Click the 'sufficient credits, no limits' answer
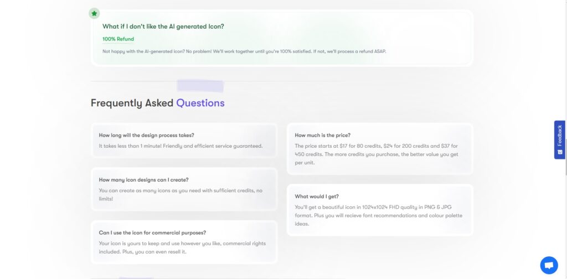This screenshot has height=279, width=567. pyautogui.click(x=181, y=194)
